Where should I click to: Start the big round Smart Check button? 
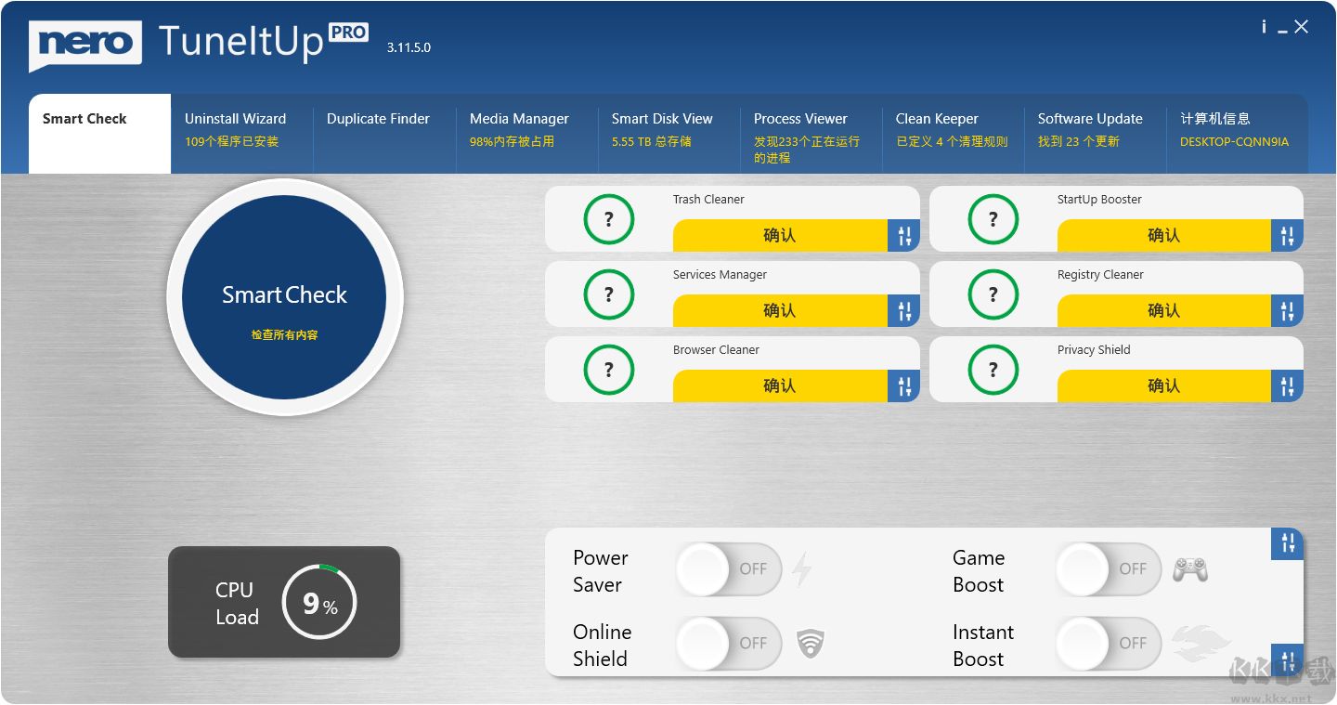pyautogui.click(x=284, y=296)
